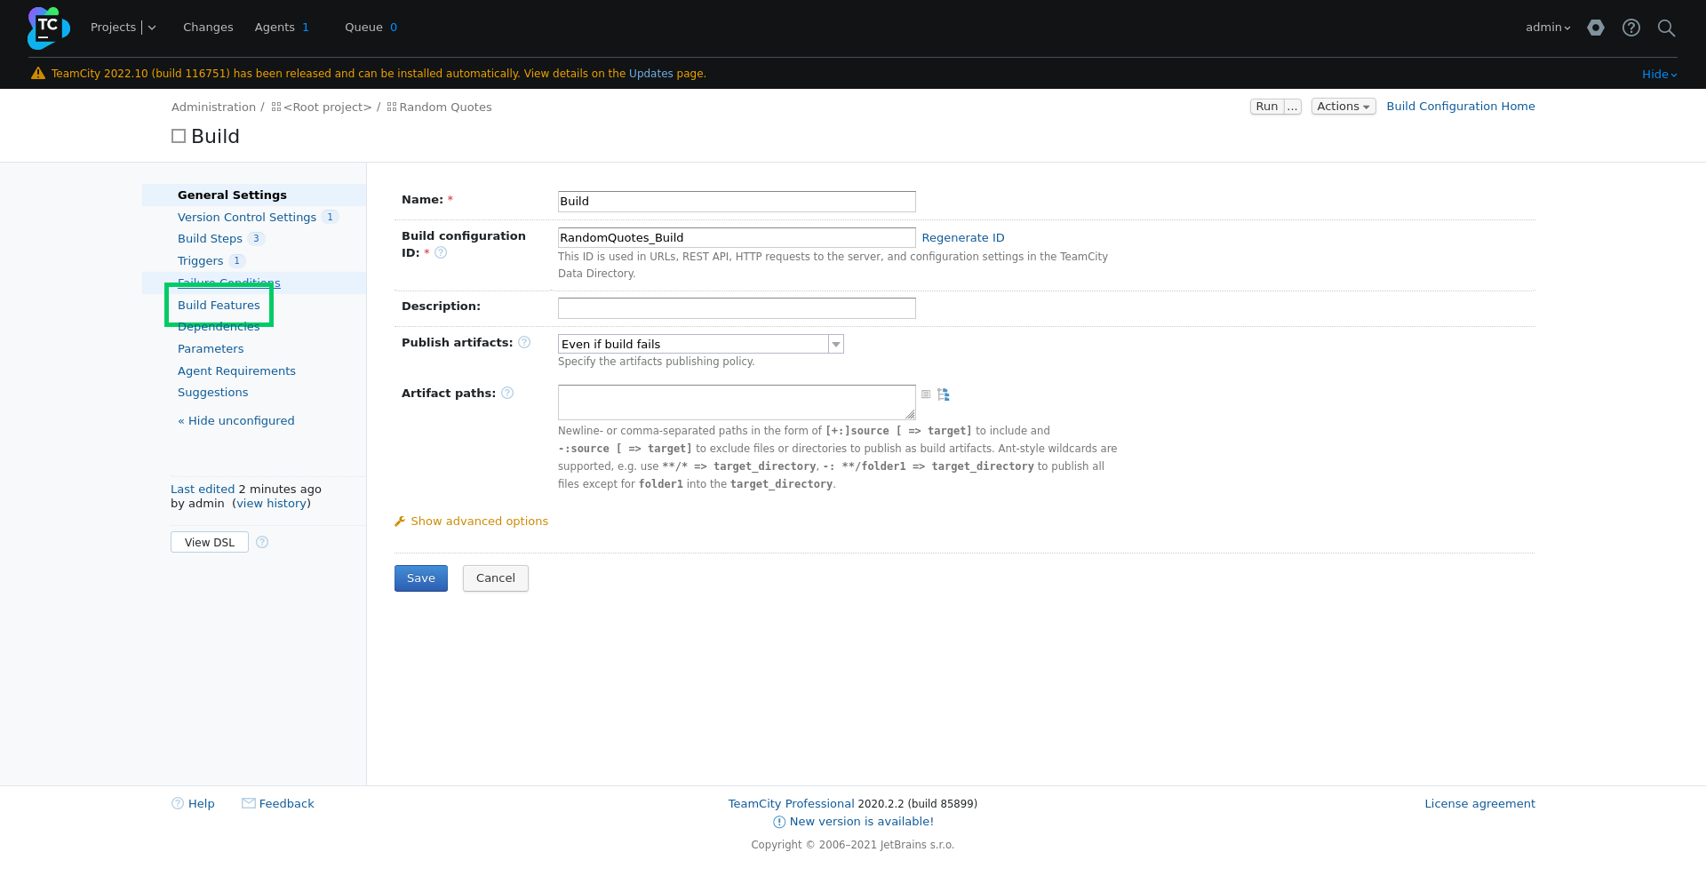Select General Settings in sidebar
The image size is (1706, 884).
[232, 195]
